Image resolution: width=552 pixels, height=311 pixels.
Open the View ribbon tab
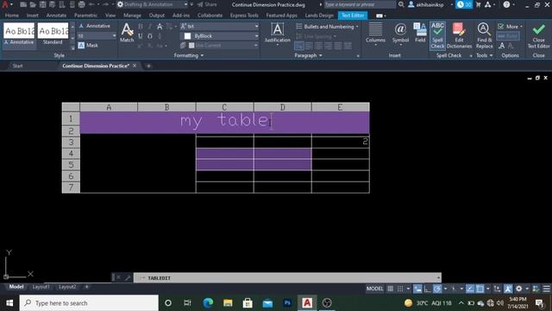(x=110, y=16)
